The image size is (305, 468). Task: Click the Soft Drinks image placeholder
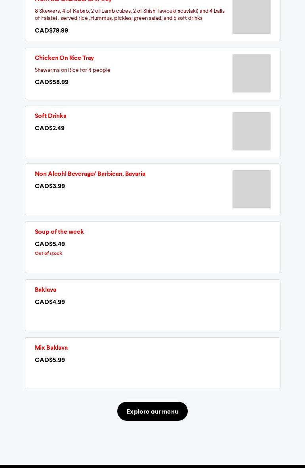click(x=251, y=131)
